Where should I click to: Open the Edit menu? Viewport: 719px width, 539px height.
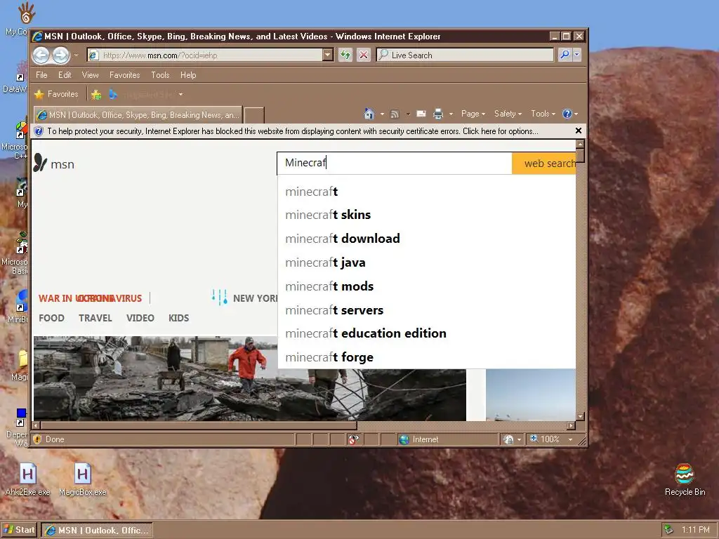coord(64,74)
